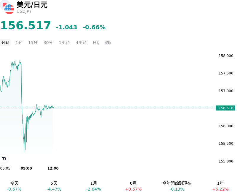Click the 156.516 current price label
Image resolution: width=237 pixels, height=195 pixels.
(225, 108)
